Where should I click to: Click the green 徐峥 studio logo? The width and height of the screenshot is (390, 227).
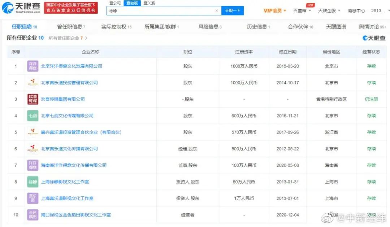pos(32,182)
